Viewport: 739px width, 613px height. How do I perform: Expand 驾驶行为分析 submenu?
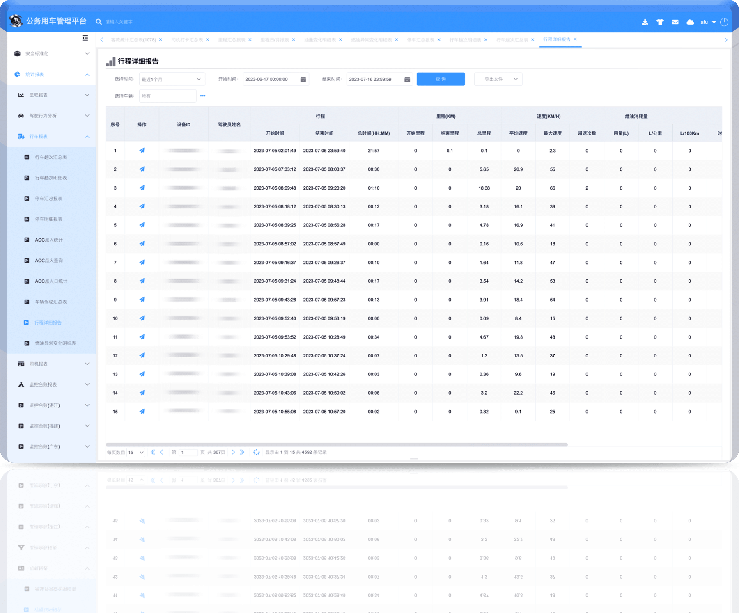point(52,116)
